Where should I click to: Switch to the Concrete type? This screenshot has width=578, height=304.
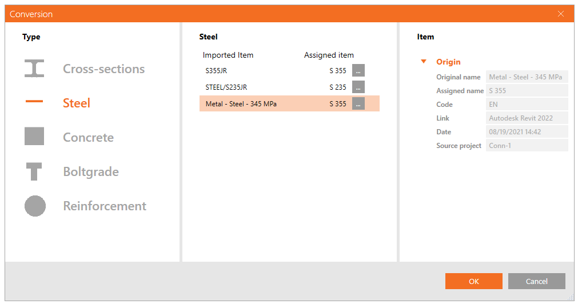[x=88, y=138]
